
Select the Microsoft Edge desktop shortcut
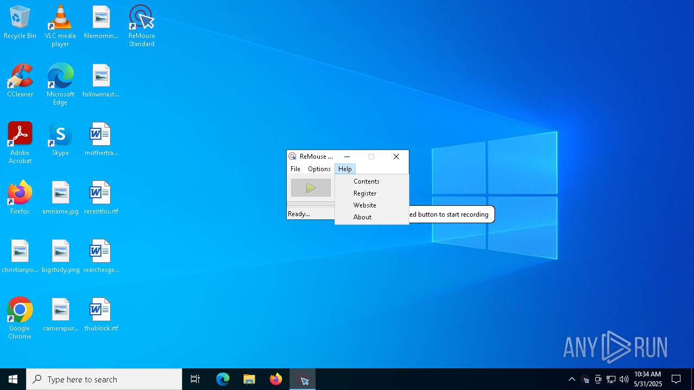(x=60, y=84)
